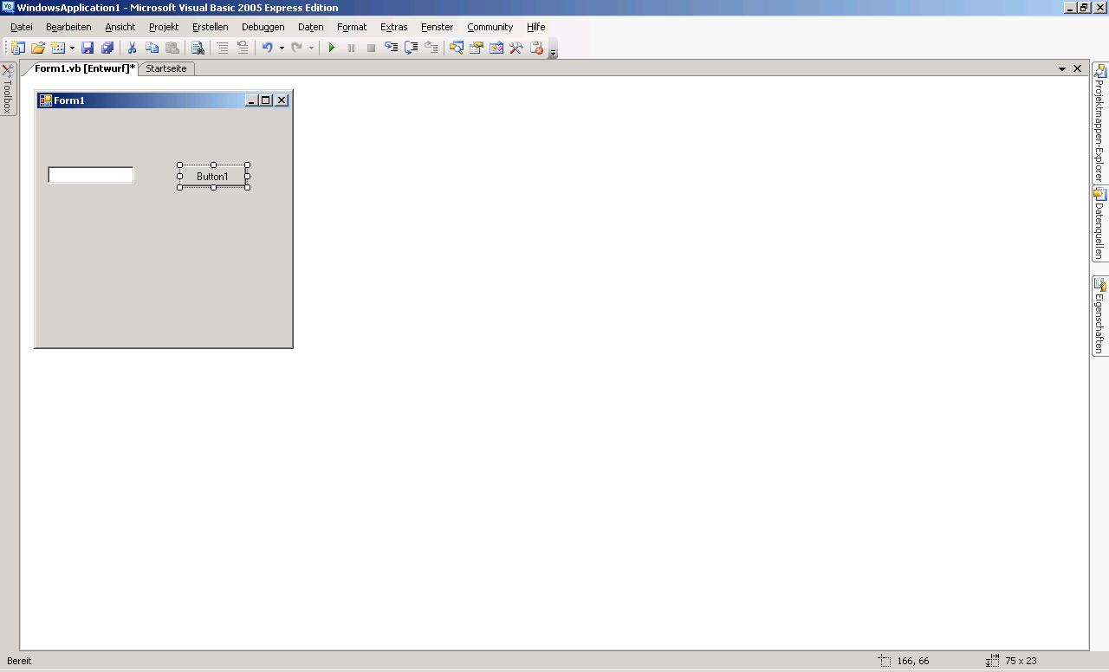
Task: Click the Stop debugging icon
Action: pos(371,48)
